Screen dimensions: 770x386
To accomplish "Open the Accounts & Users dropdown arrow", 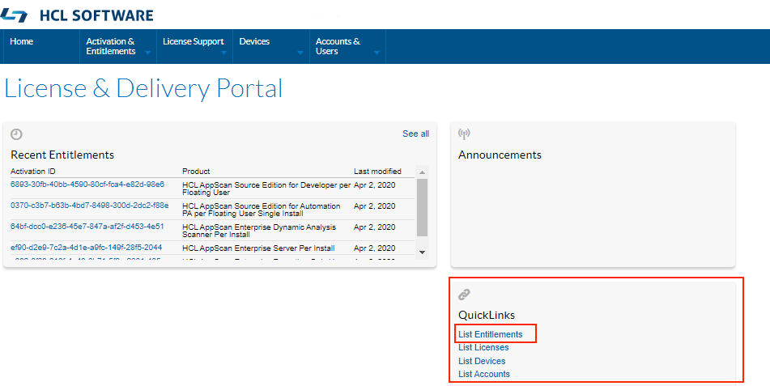I will (376, 53).
